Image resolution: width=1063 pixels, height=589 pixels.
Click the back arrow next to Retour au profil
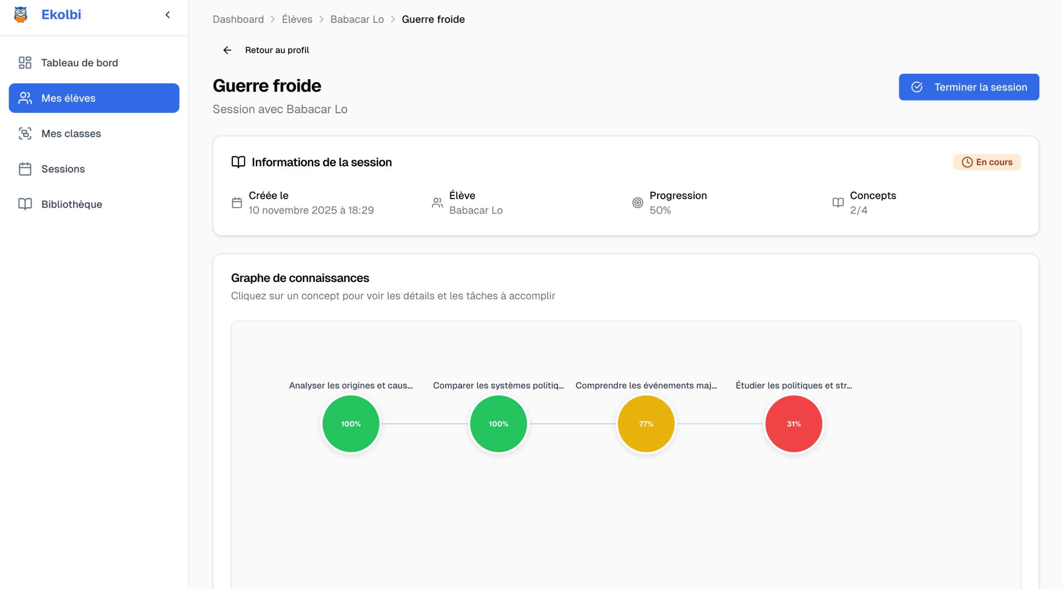(x=227, y=50)
